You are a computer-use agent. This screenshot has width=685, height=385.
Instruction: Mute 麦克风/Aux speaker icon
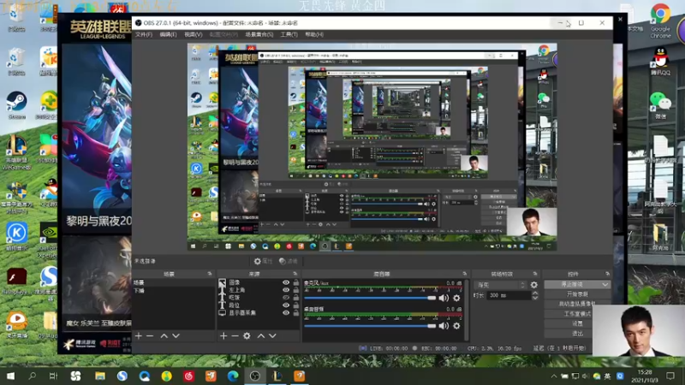(x=444, y=298)
